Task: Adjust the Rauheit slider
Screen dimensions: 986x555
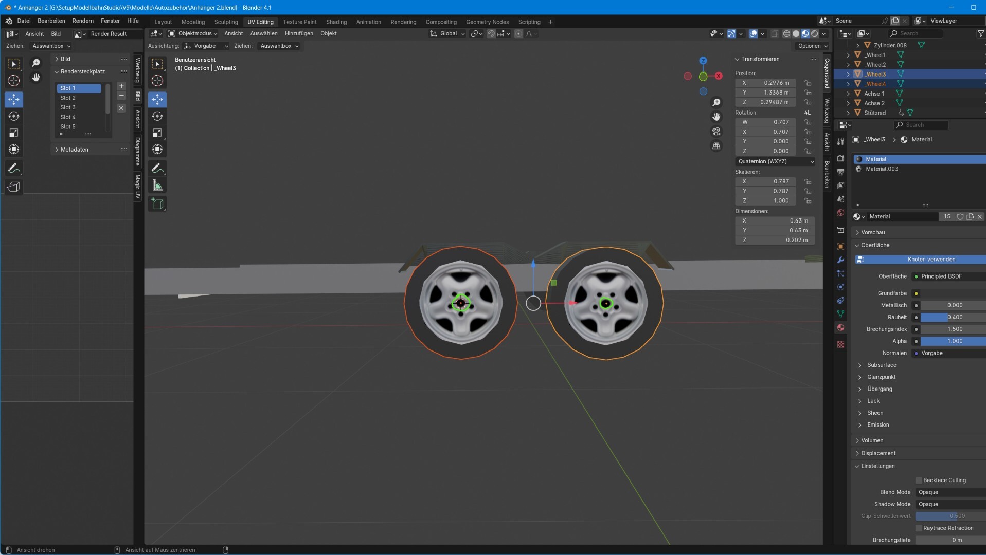Action: tap(953, 317)
